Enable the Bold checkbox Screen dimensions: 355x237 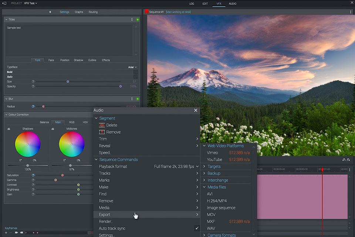[135, 72]
